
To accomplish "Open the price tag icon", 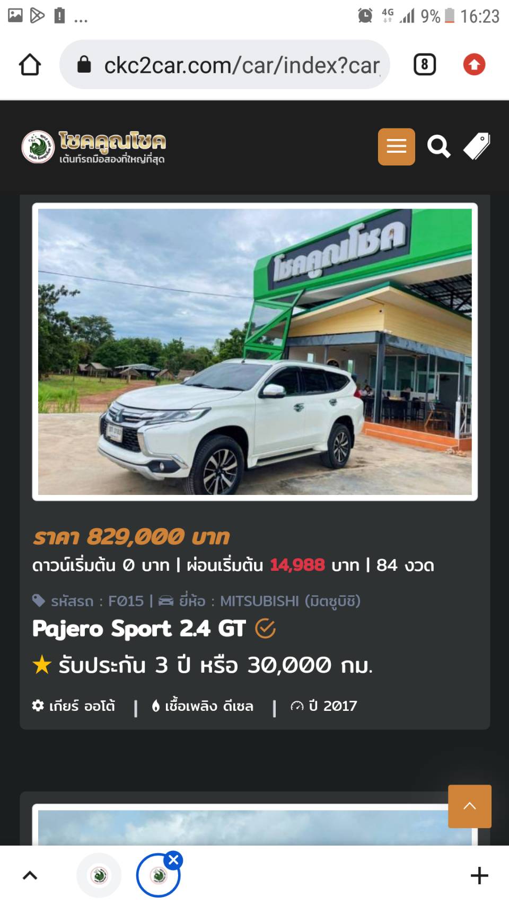I will pyautogui.click(x=477, y=146).
